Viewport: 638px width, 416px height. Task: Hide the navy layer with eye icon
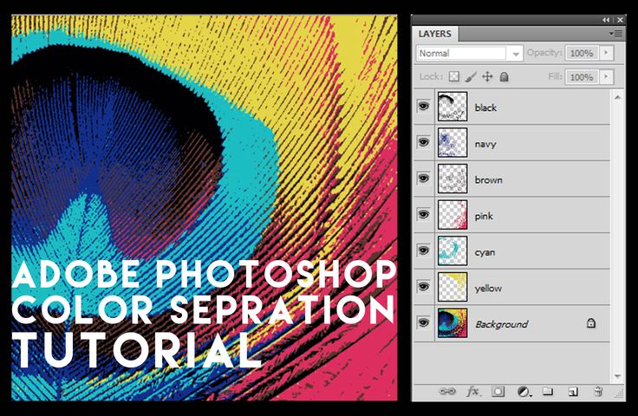pyautogui.click(x=424, y=142)
